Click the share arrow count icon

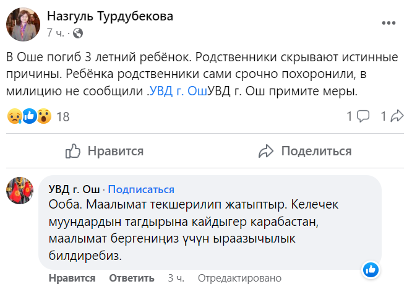[397, 116]
